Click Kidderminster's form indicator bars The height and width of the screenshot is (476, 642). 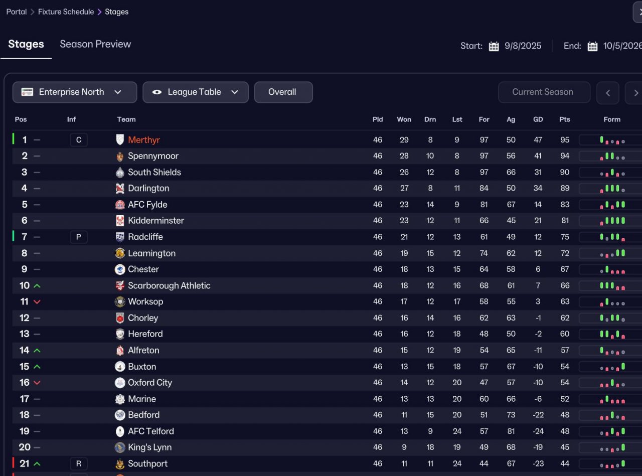pyautogui.click(x=612, y=221)
